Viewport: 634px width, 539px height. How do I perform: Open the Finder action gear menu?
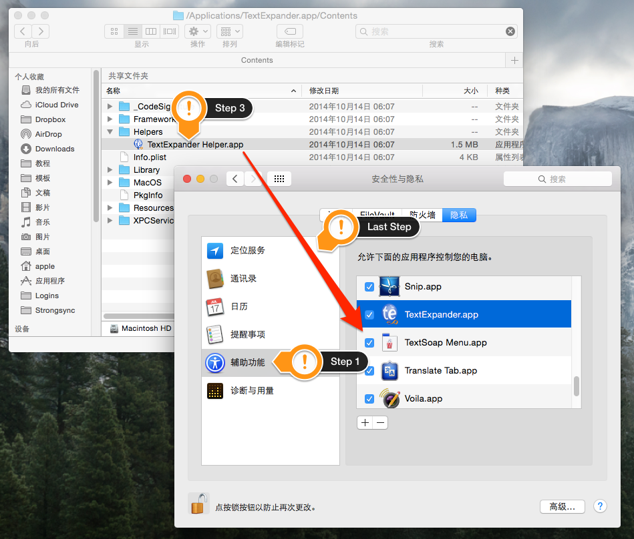pos(198,31)
